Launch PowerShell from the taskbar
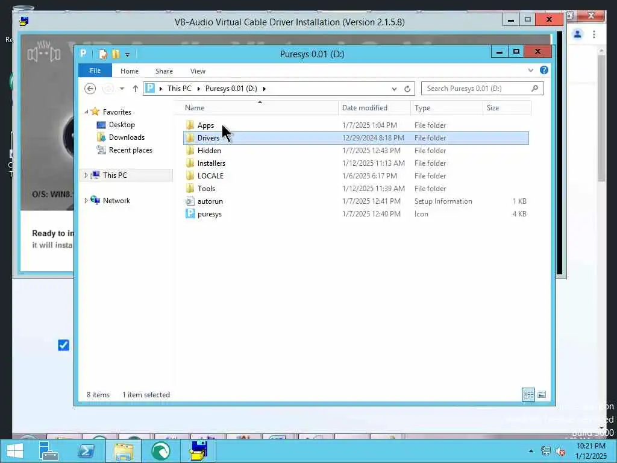Image resolution: width=617 pixels, height=463 pixels. tap(86, 451)
